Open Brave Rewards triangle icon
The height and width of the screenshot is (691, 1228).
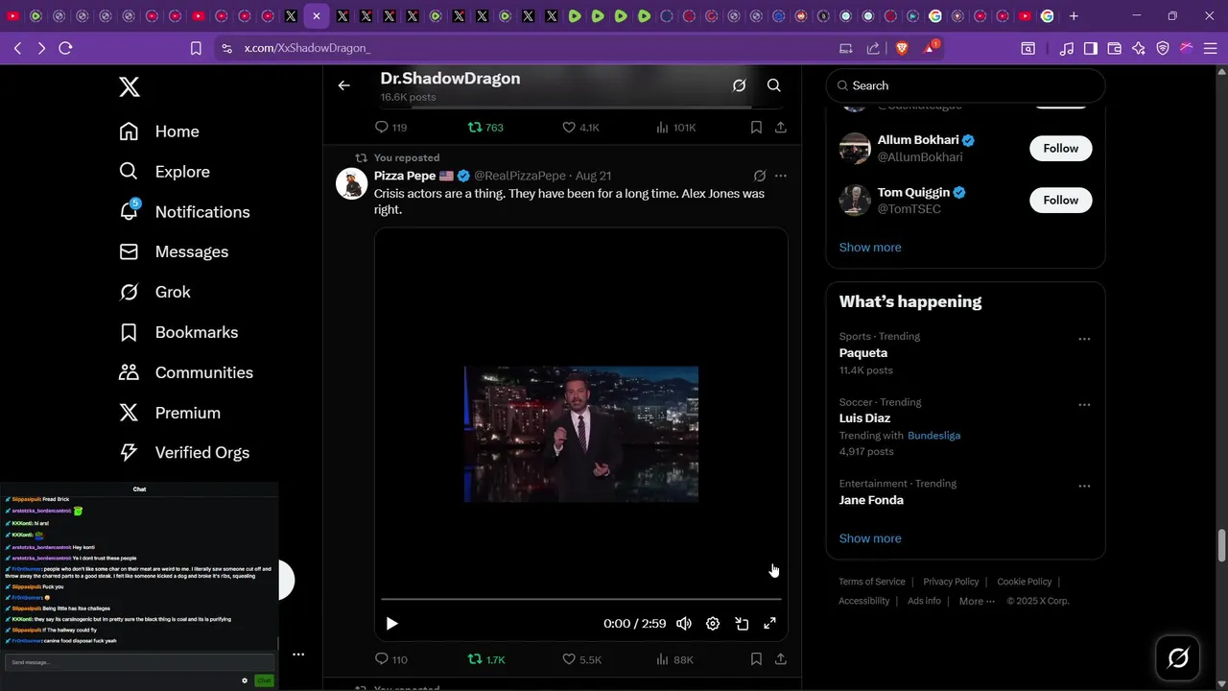point(930,47)
